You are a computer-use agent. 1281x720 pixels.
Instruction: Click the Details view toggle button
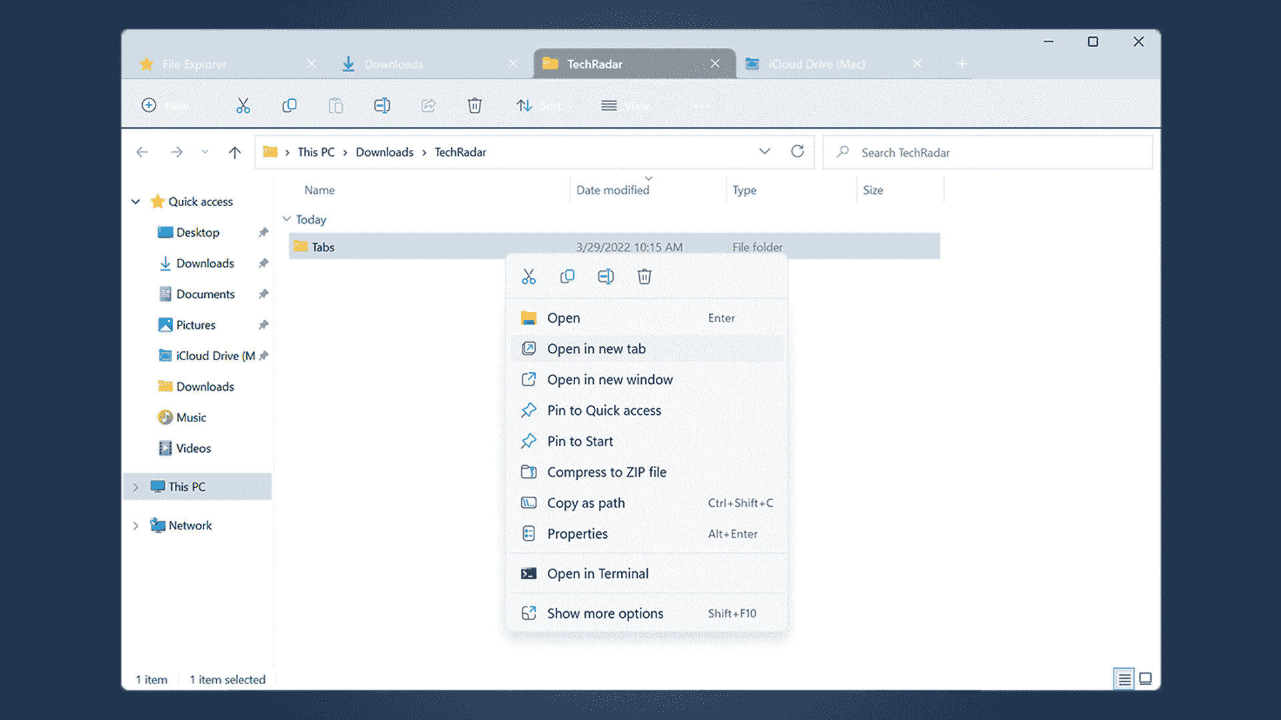click(x=1123, y=679)
